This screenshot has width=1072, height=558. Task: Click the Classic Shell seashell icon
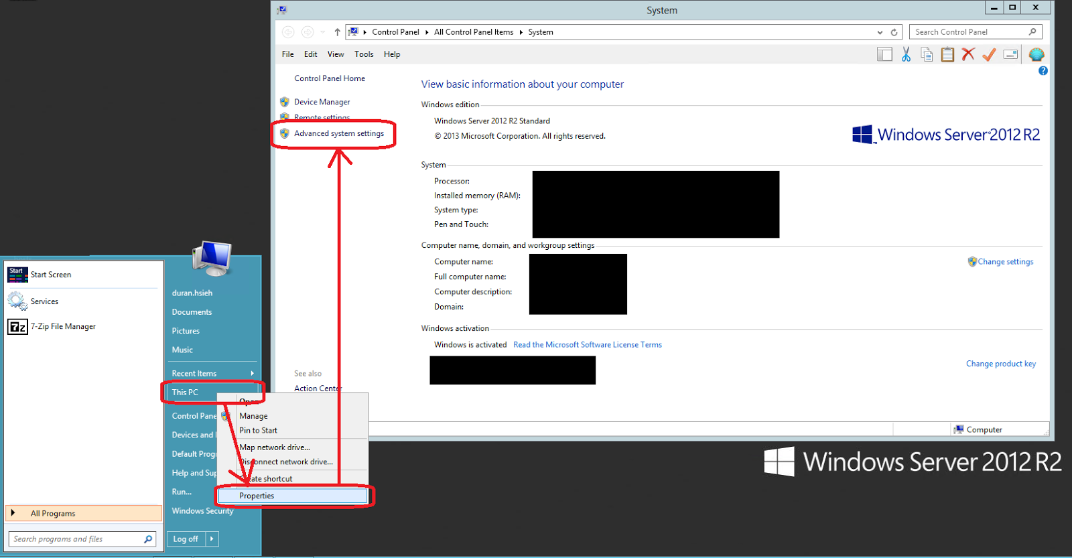click(x=1036, y=54)
